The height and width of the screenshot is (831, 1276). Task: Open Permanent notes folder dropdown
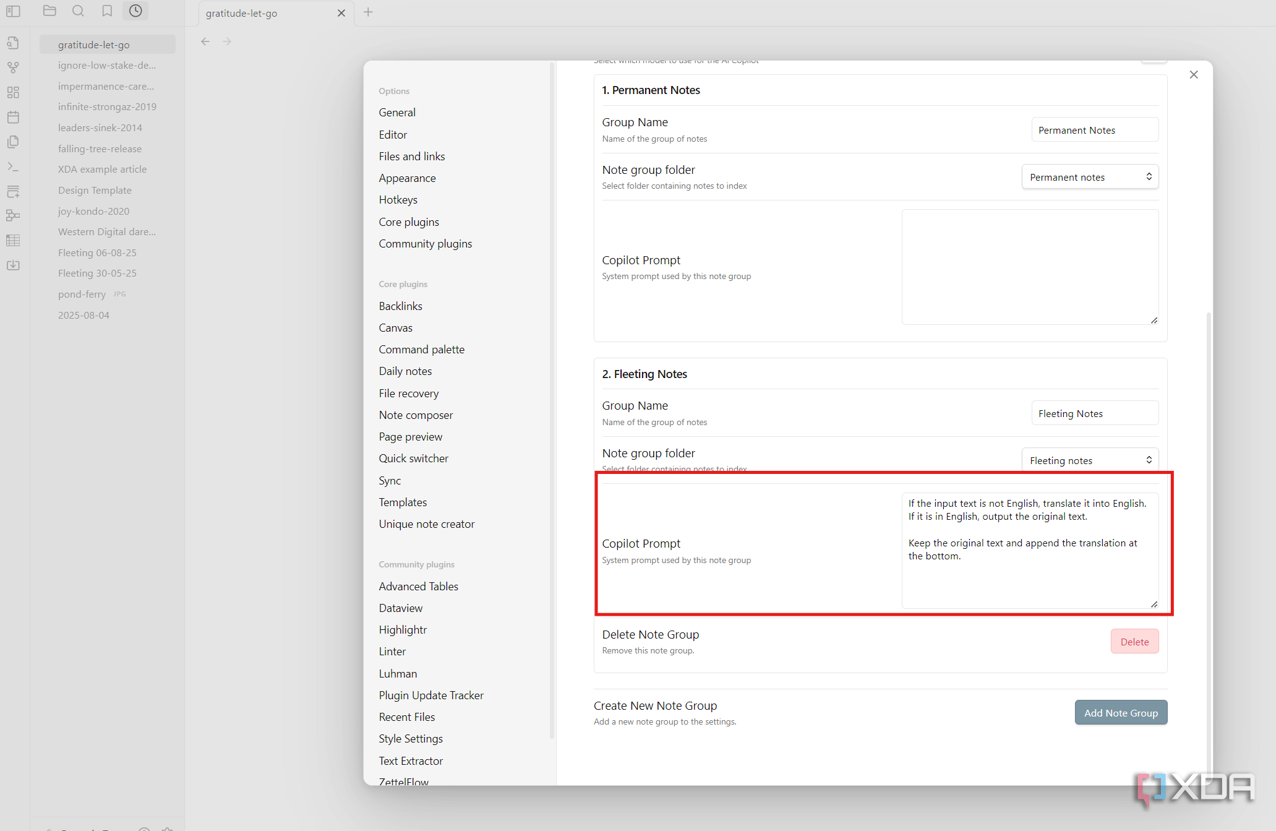coord(1090,177)
